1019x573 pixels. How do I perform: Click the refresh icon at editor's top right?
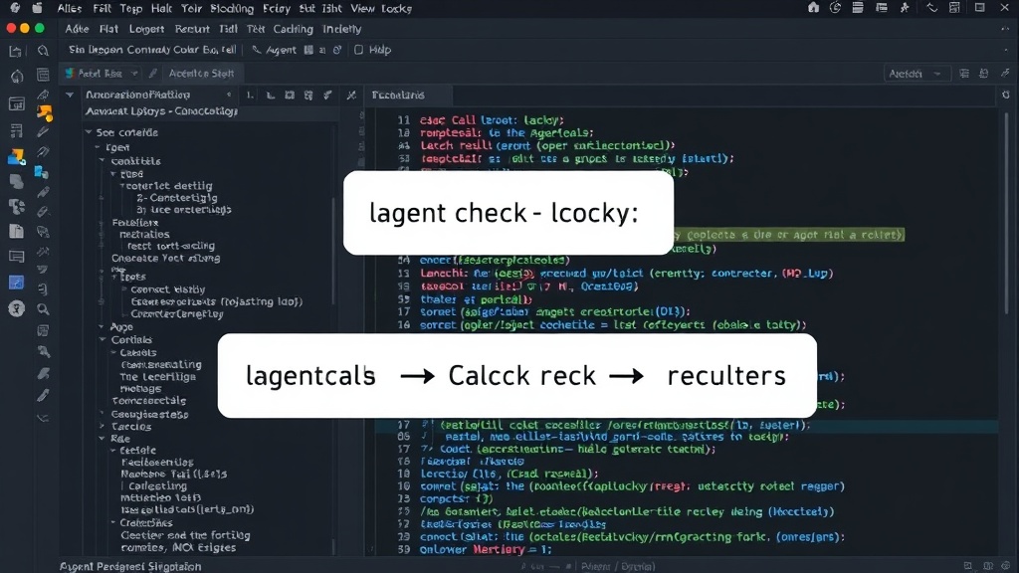tap(1005, 95)
